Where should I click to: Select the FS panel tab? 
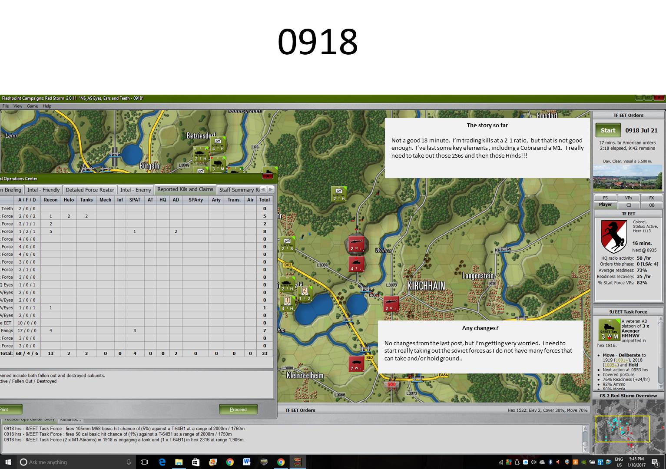(605, 198)
